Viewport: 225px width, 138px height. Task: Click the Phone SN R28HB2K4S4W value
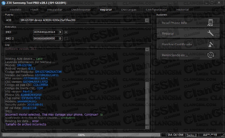pos(31,95)
